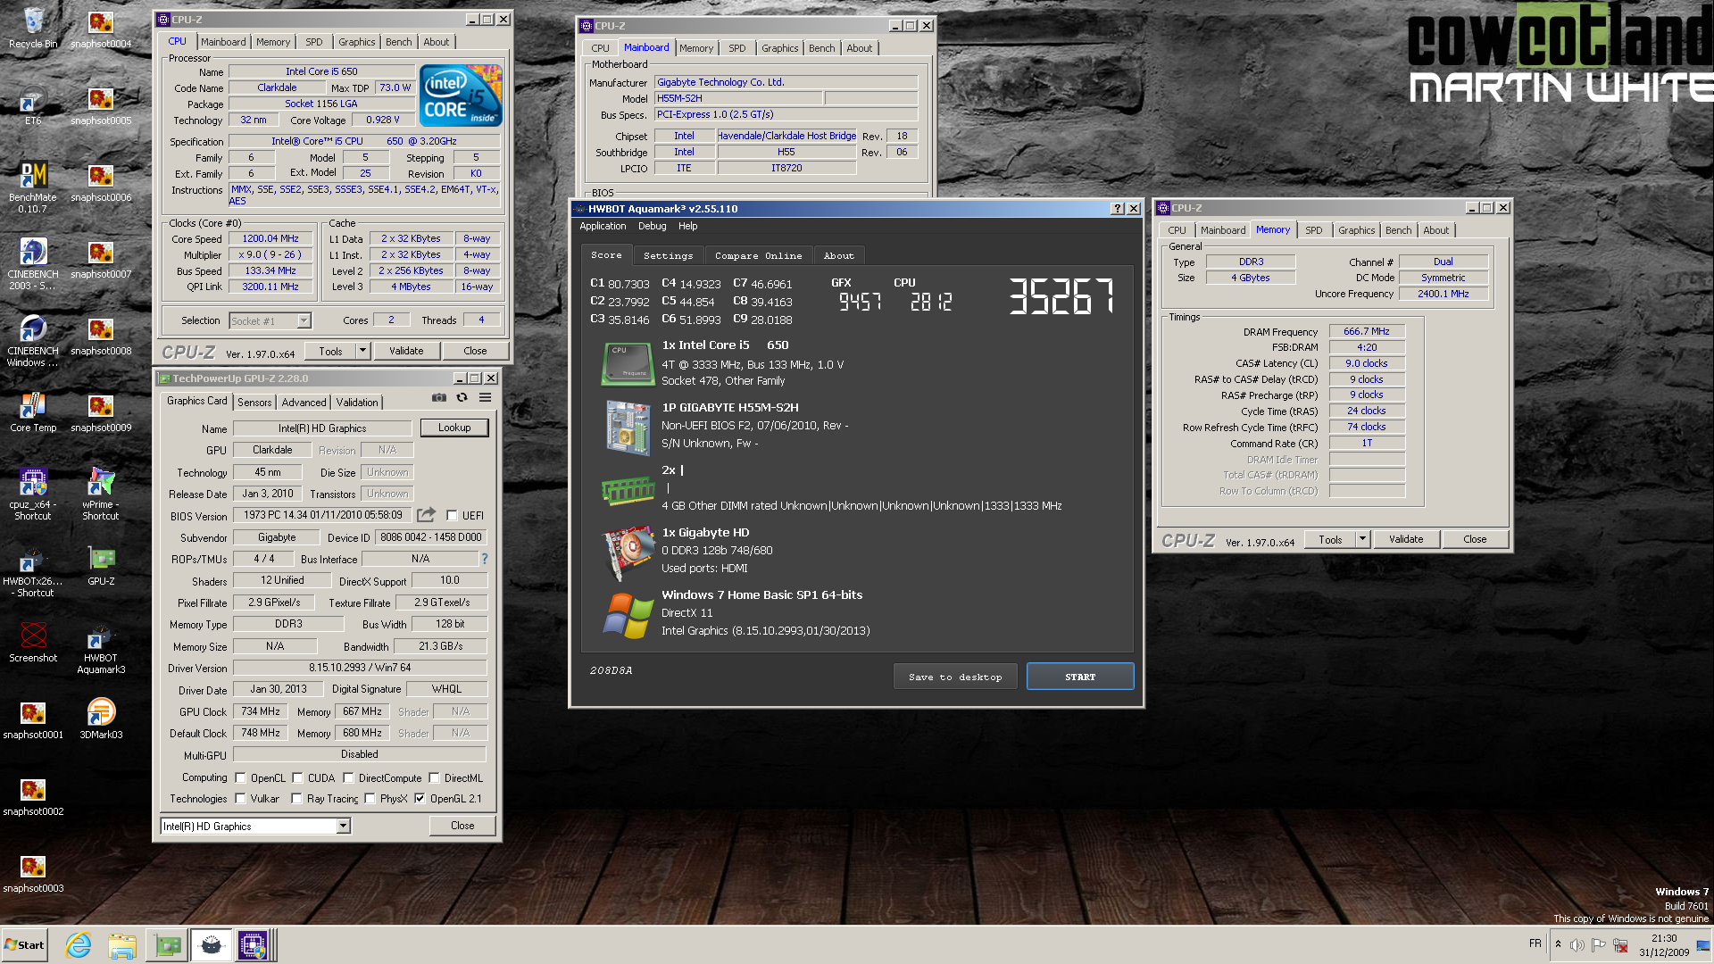Open the HWBOTx265 Shortcut icon
The width and height of the screenshot is (1714, 964).
pos(33,571)
